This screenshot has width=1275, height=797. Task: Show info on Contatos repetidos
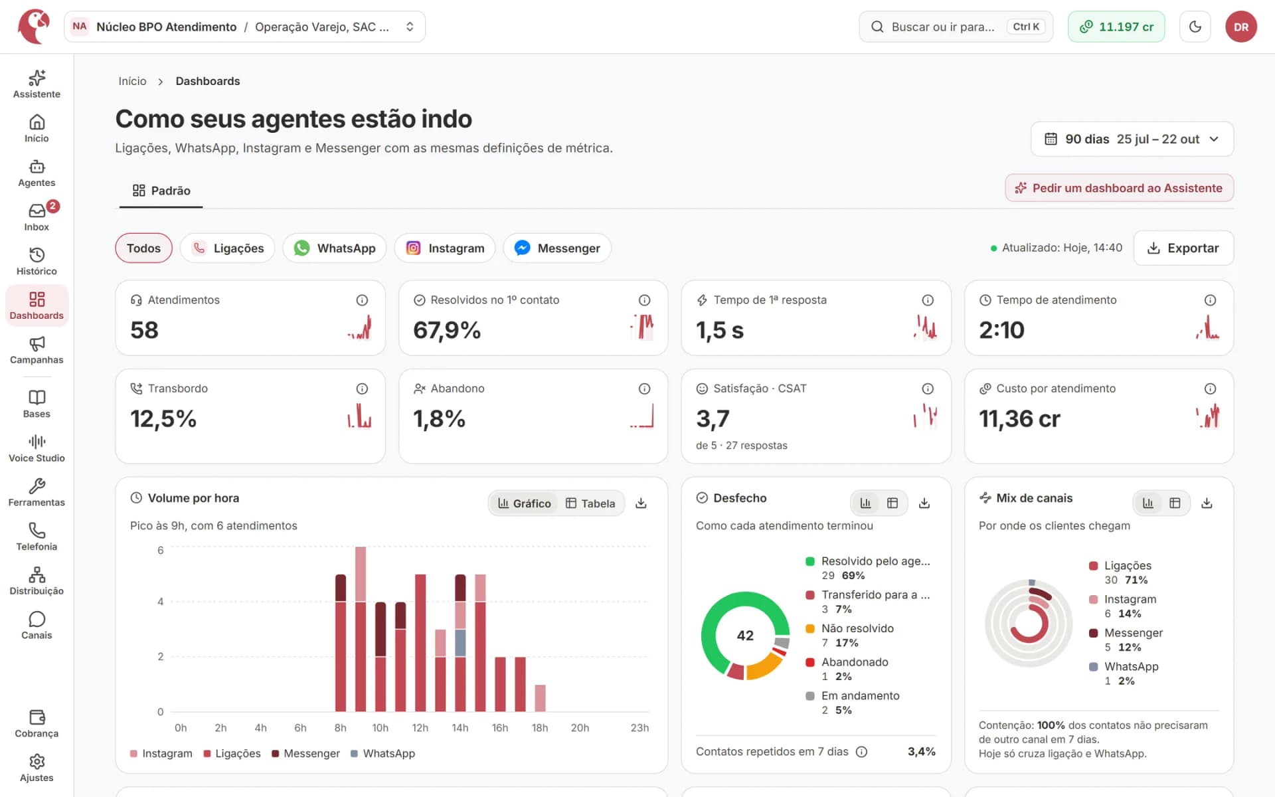point(861,752)
